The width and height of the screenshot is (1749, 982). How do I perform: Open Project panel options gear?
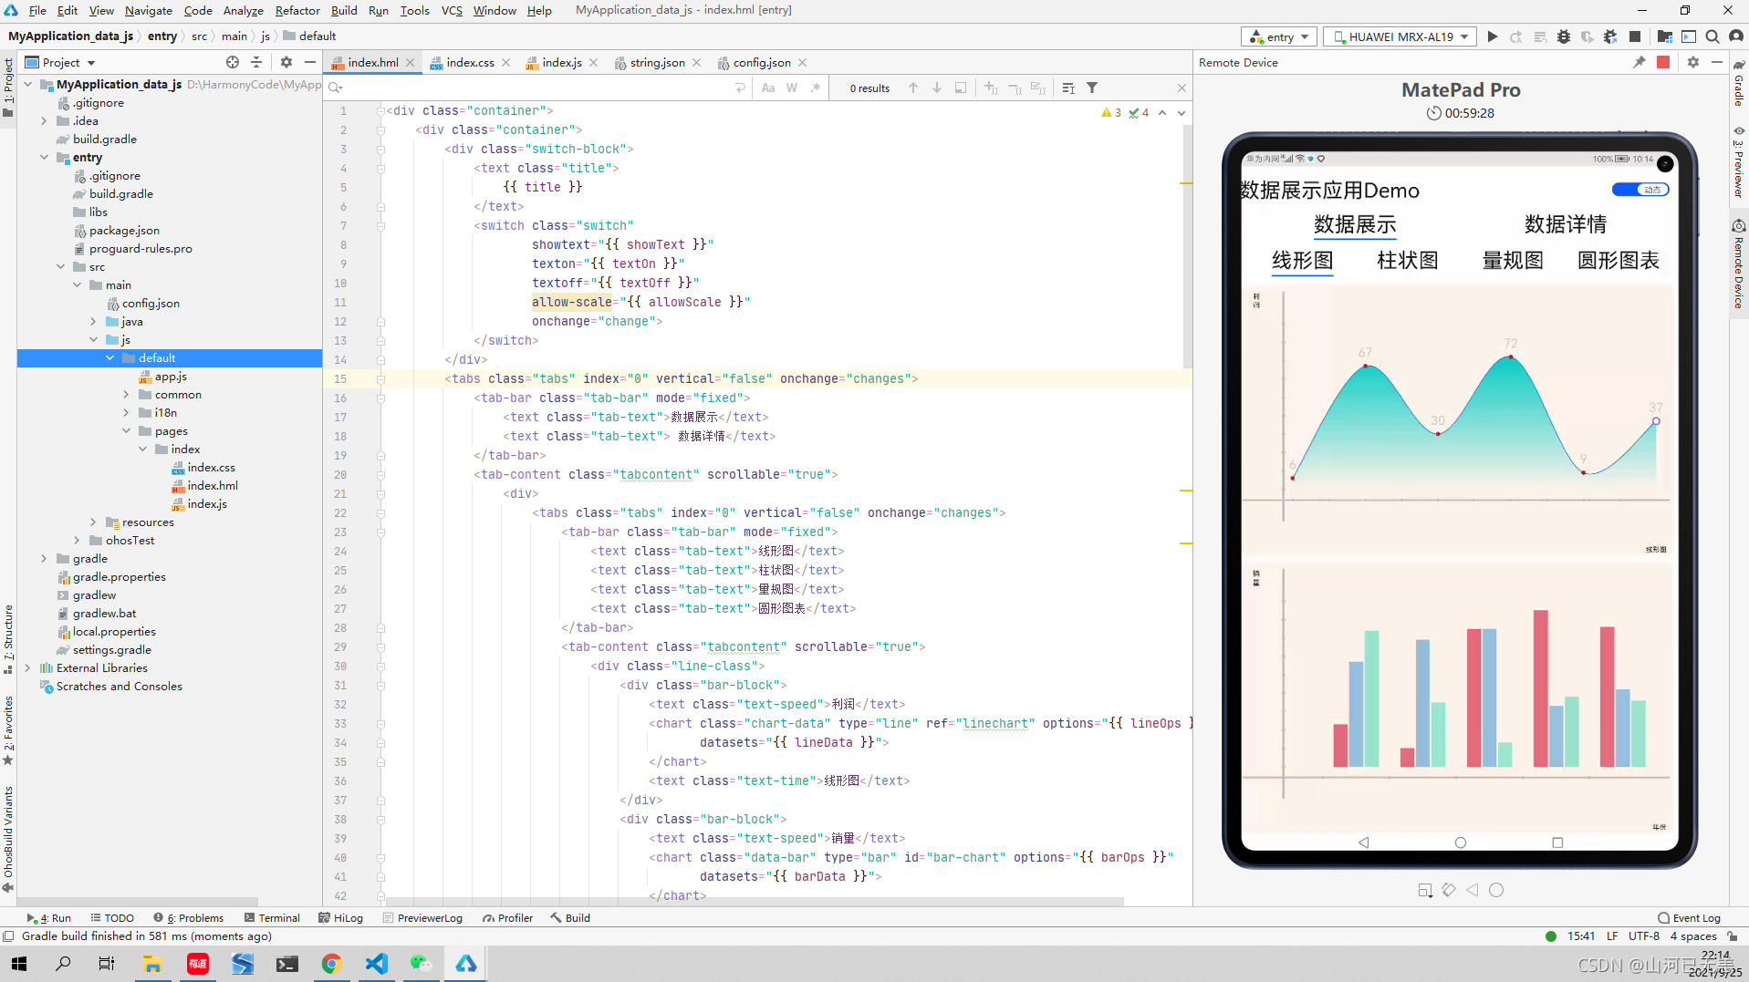point(286,62)
